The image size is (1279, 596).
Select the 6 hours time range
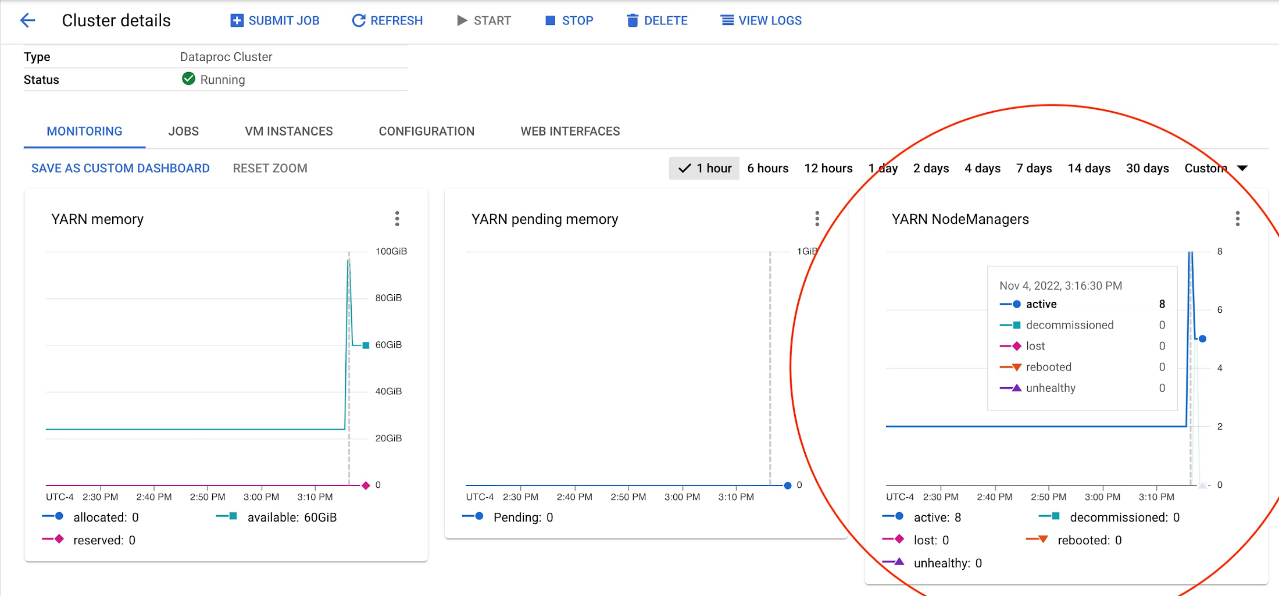click(768, 168)
